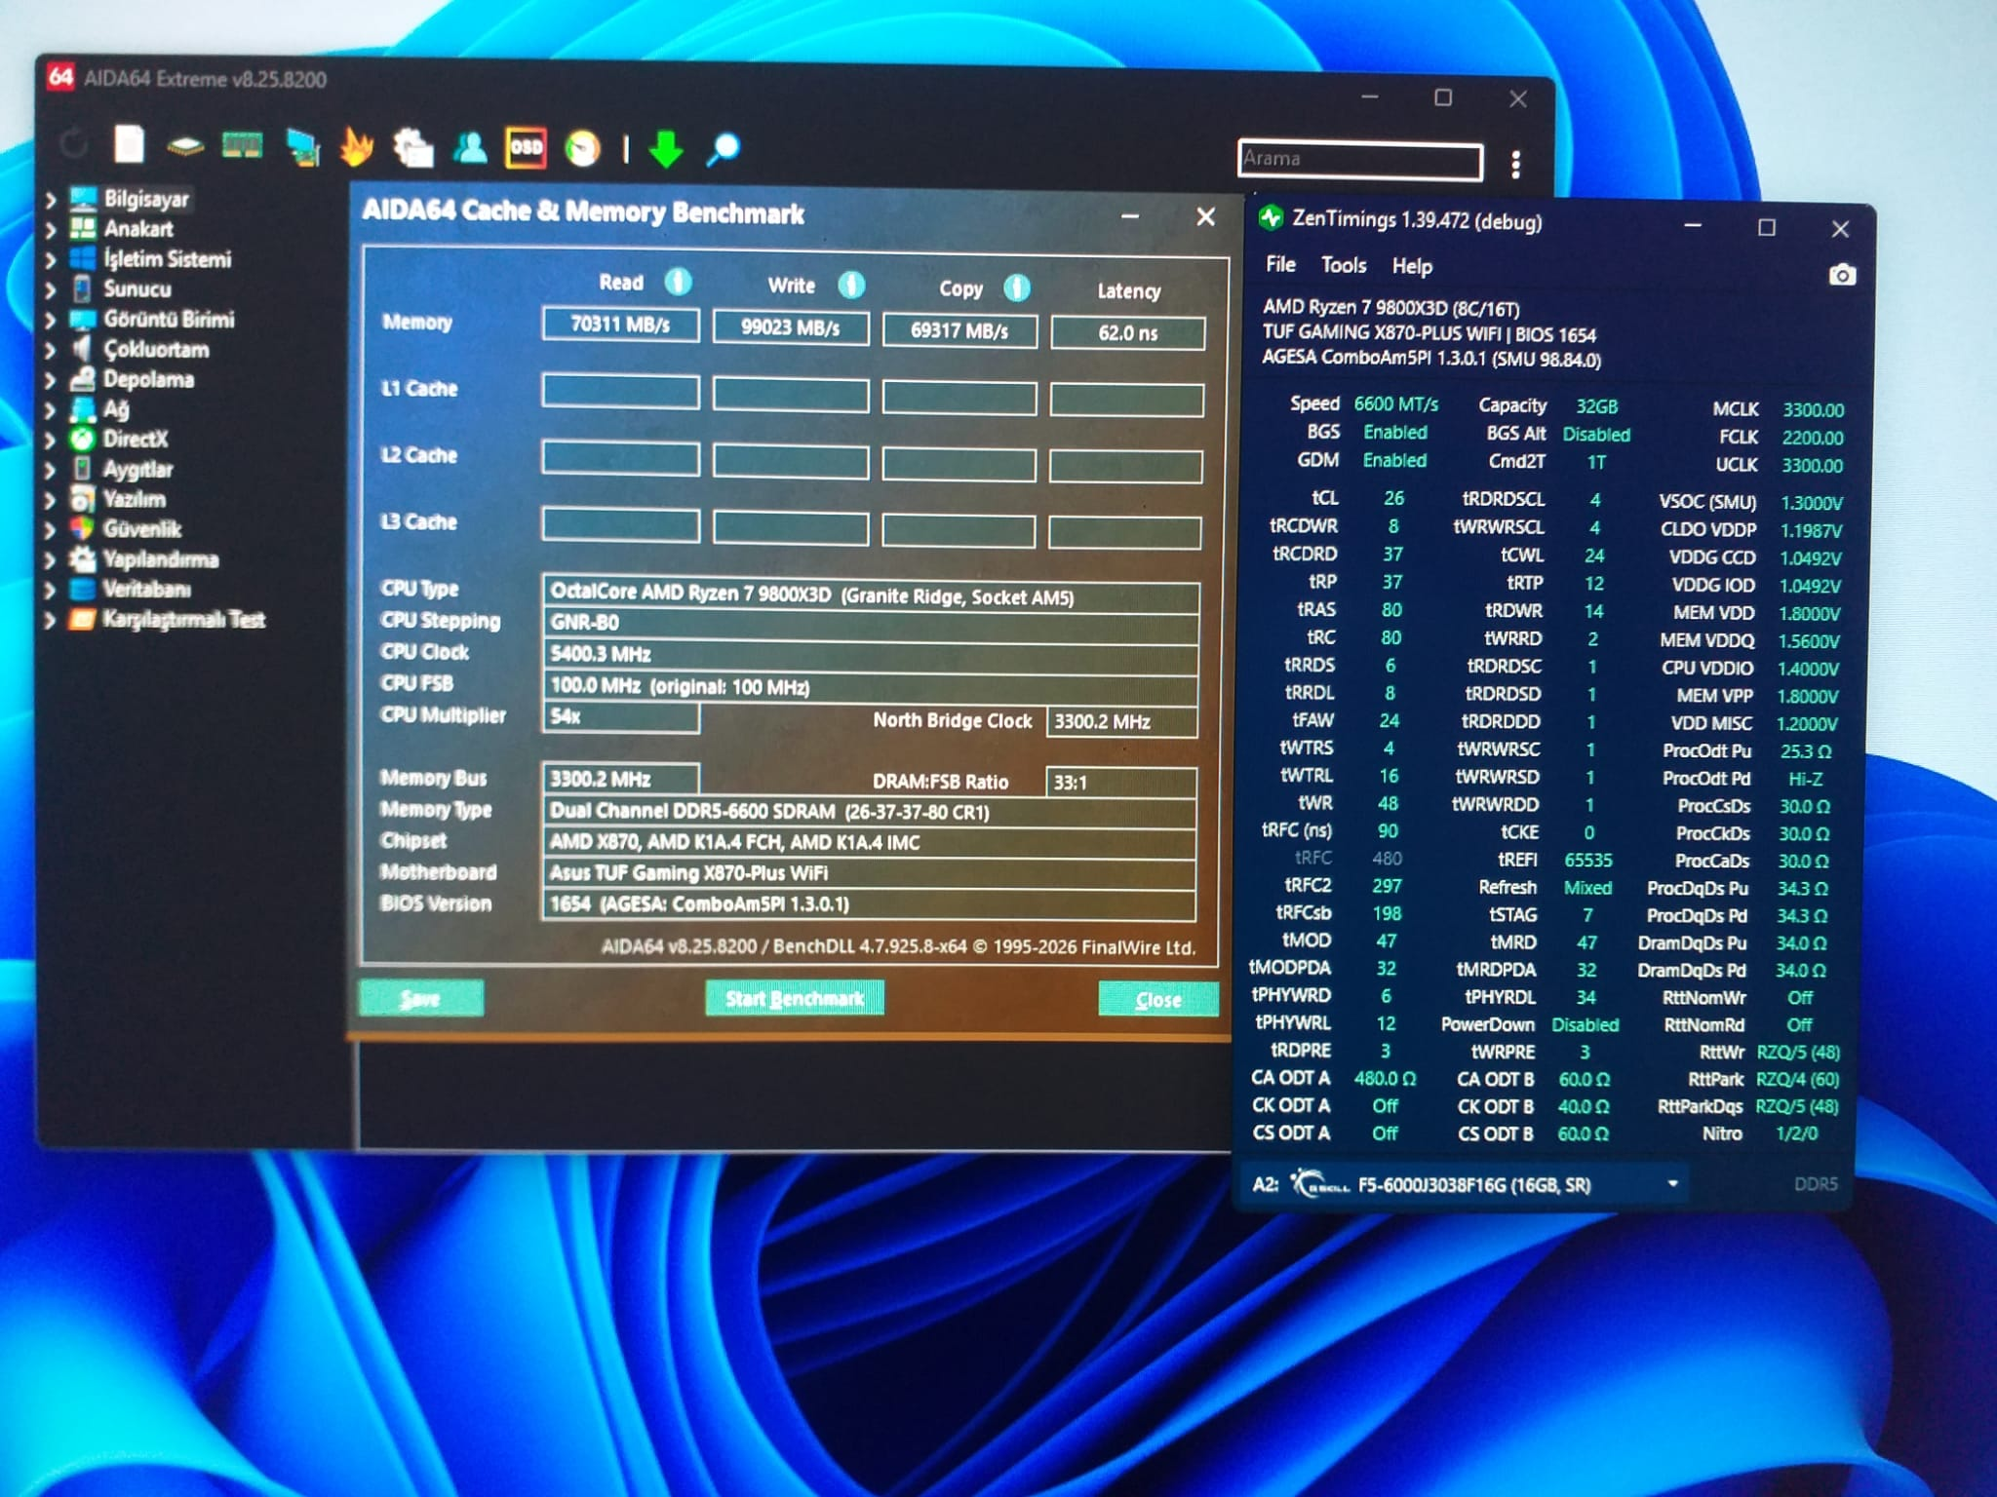Image resolution: width=1997 pixels, height=1497 pixels.
Task: Click the Memory Latency value 62.0 ns
Action: tap(1128, 332)
